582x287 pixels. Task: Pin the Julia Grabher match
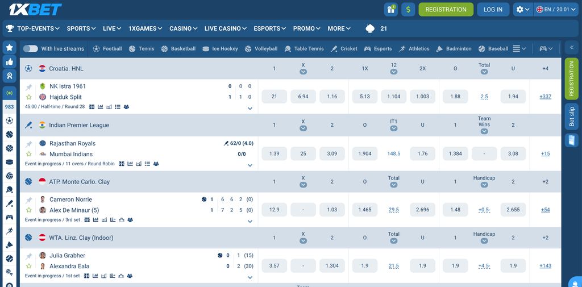(x=28, y=256)
